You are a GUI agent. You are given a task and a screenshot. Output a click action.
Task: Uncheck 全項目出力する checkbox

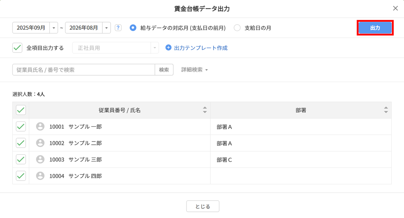pos(17,48)
